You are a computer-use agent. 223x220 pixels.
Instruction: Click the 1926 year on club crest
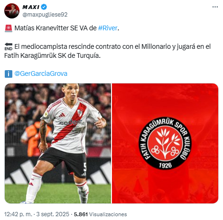(165, 165)
